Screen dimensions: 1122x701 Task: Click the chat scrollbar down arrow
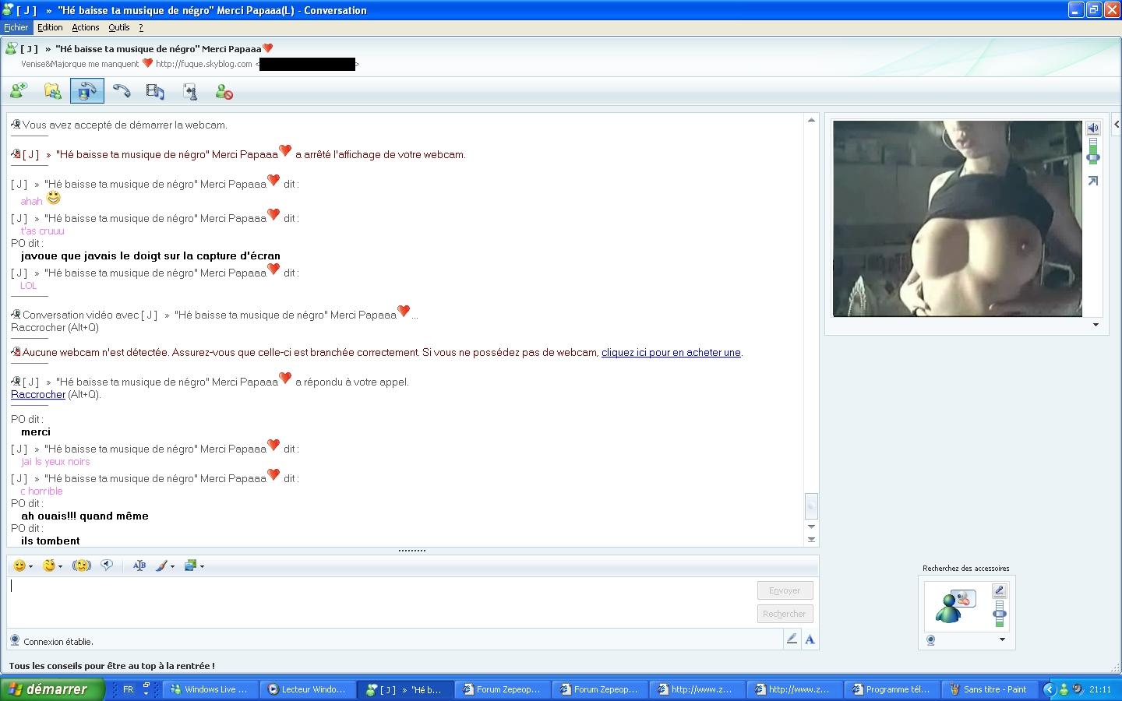point(811,527)
